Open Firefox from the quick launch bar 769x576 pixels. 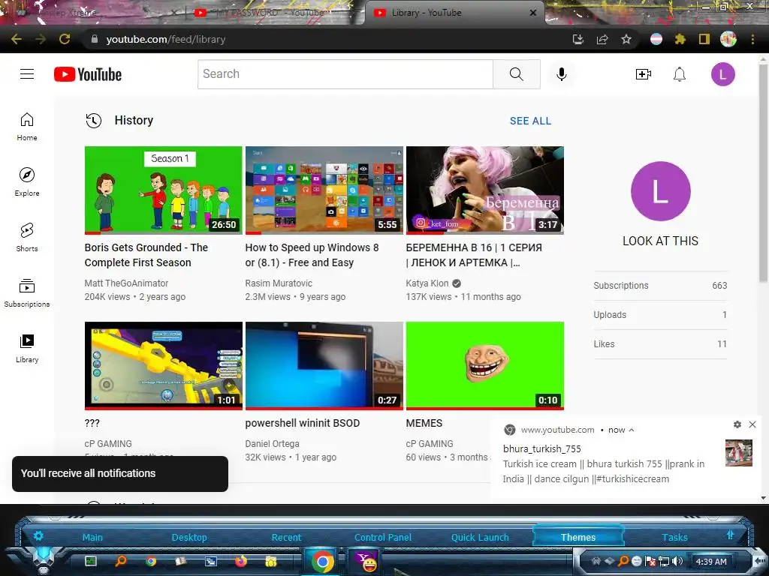pos(241,561)
